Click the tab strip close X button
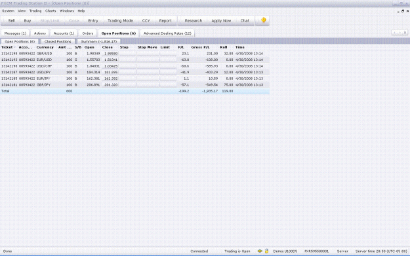This screenshot has width=410, height=256. [x=405, y=33]
